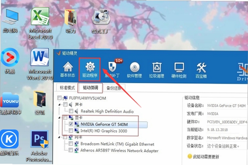Switch to 备份还原 tab
Screen dimensions: 248x165
[114, 88]
